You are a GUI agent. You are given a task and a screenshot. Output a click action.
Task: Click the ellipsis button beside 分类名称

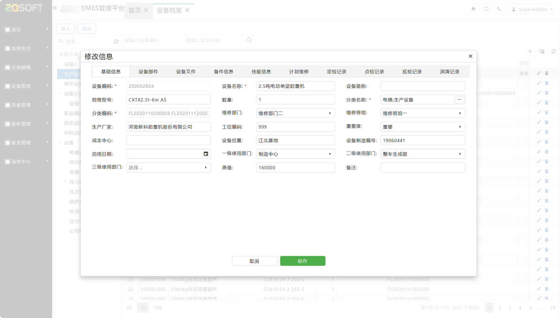pos(459,100)
